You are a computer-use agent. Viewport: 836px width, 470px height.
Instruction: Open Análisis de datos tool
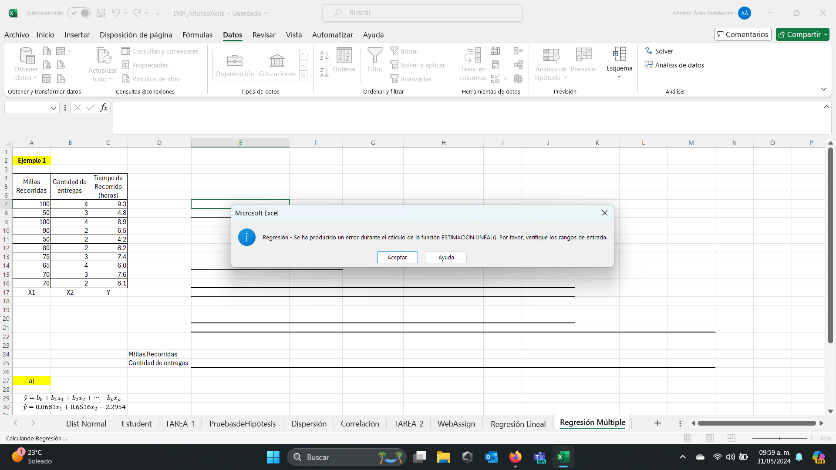coord(675,65)
